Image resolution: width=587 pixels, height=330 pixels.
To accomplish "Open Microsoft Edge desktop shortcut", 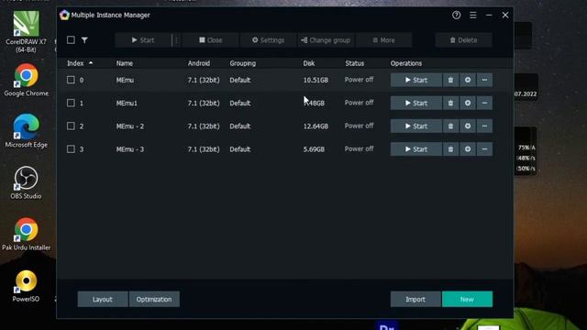I will (27, 131).
